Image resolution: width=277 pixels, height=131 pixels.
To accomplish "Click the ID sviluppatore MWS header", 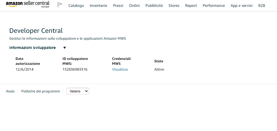I will click(x=75, y=61).
